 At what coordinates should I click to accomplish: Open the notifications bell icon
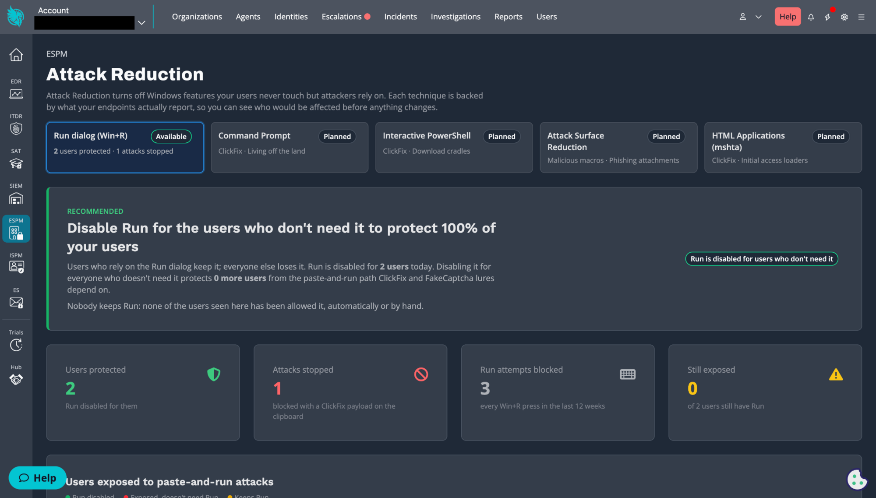[811, 17]
